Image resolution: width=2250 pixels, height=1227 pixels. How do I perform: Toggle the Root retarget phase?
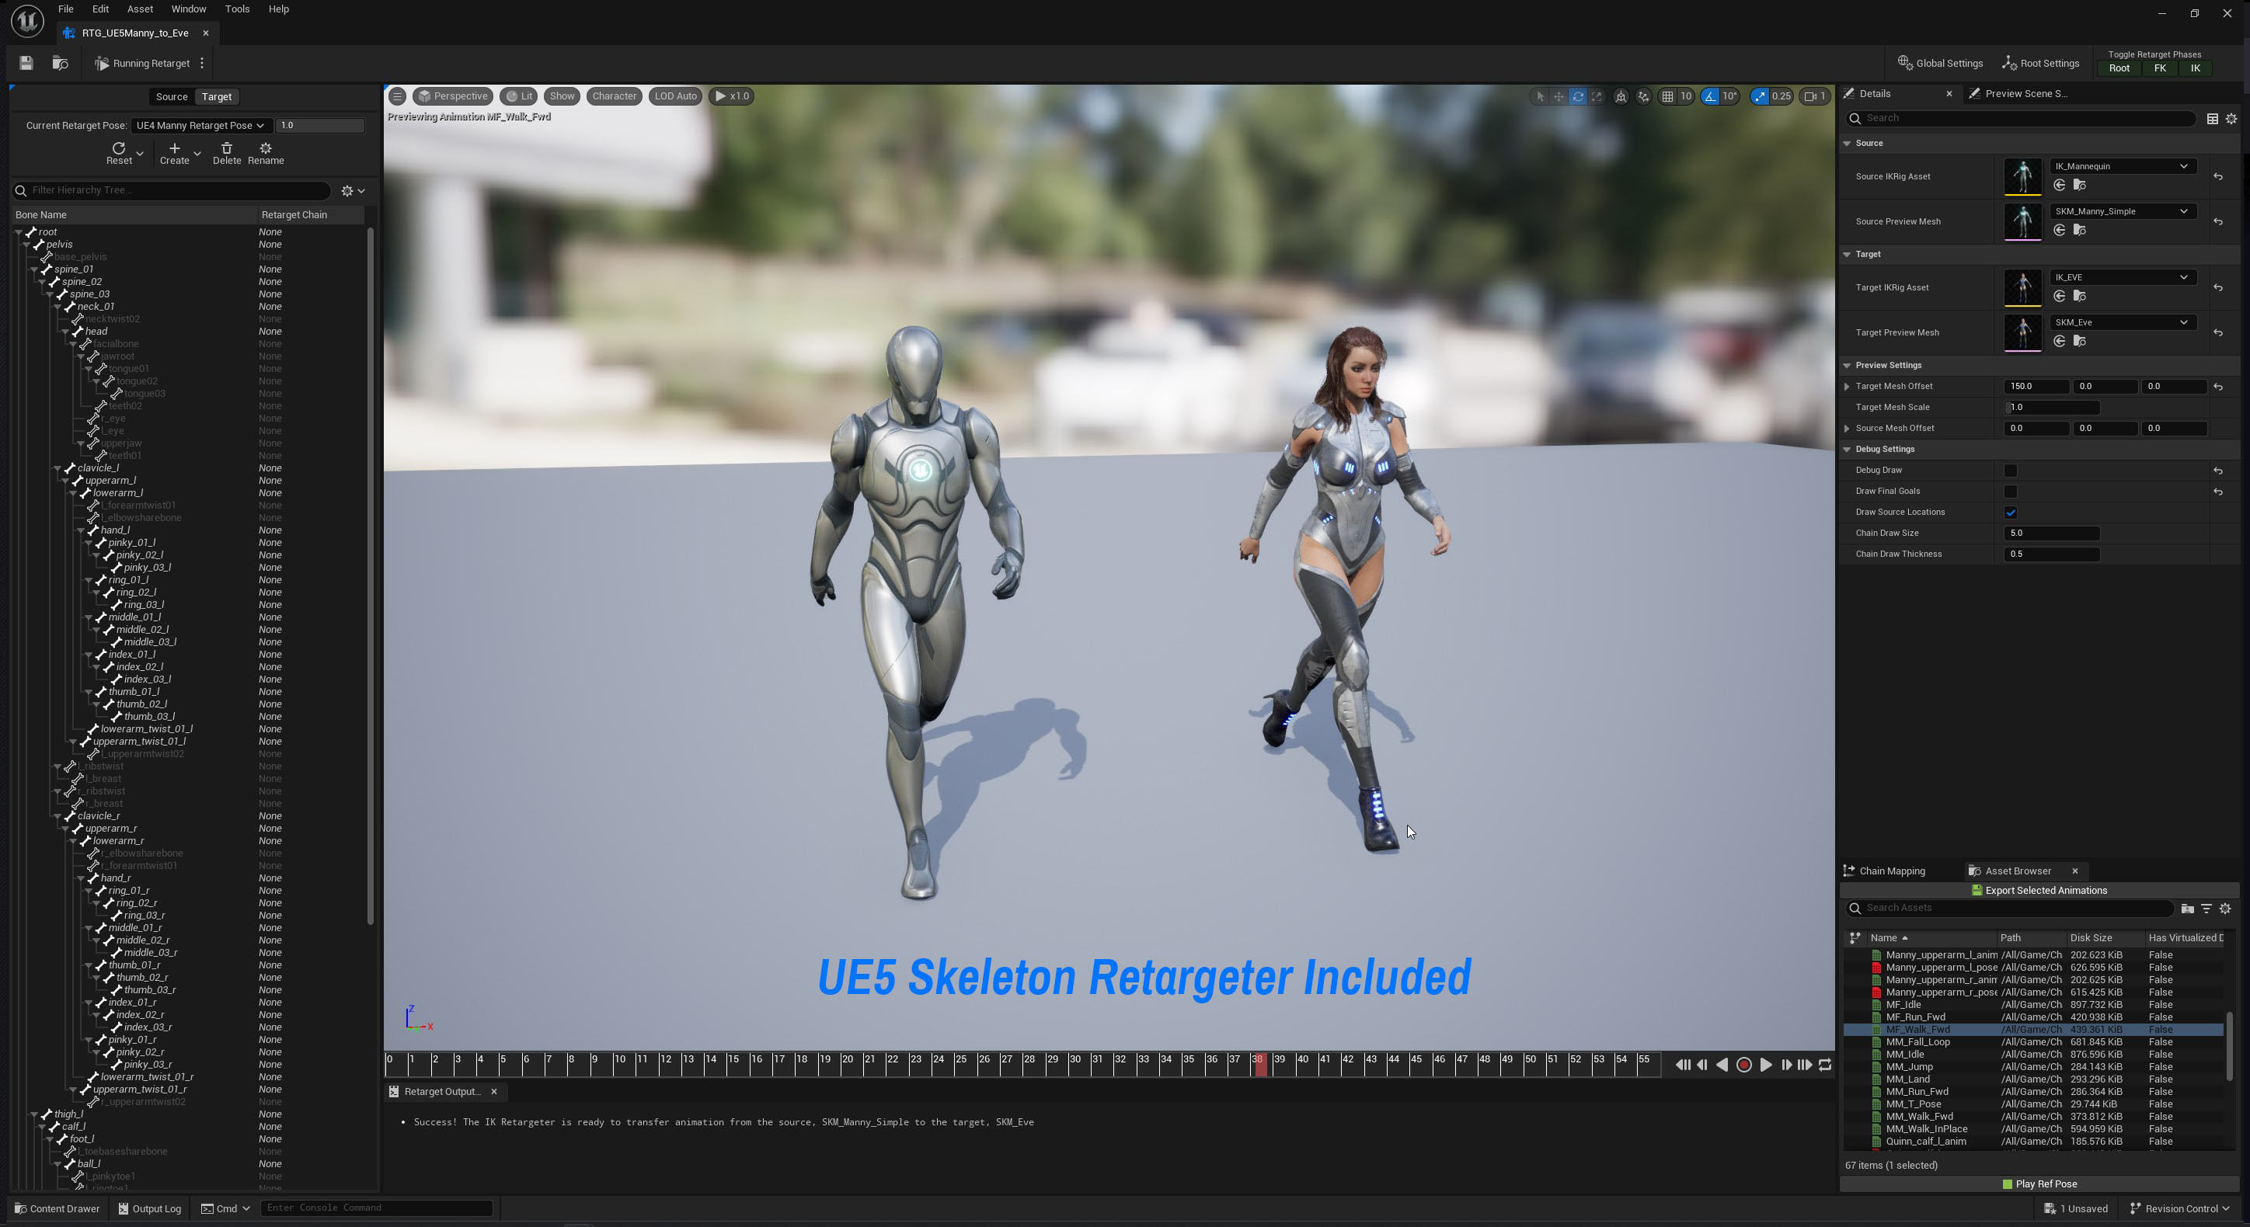pos(2119,68)
